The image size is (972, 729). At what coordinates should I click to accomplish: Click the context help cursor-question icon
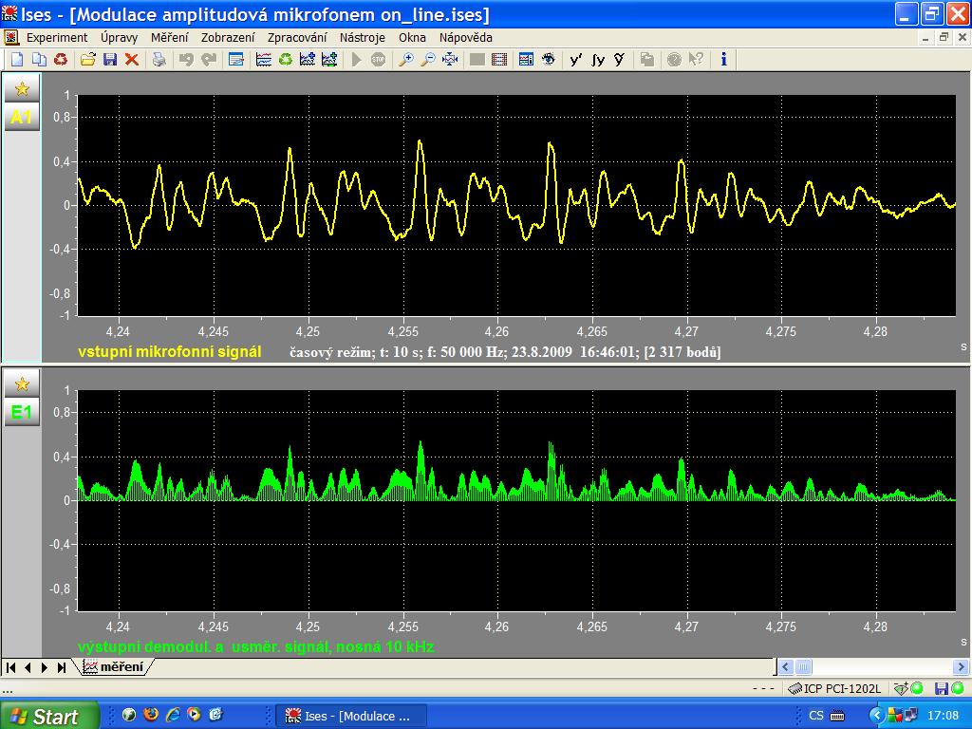(696, 60)
